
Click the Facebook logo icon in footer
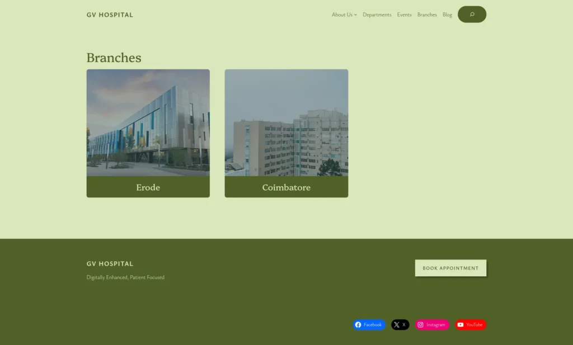pos(358,325)
